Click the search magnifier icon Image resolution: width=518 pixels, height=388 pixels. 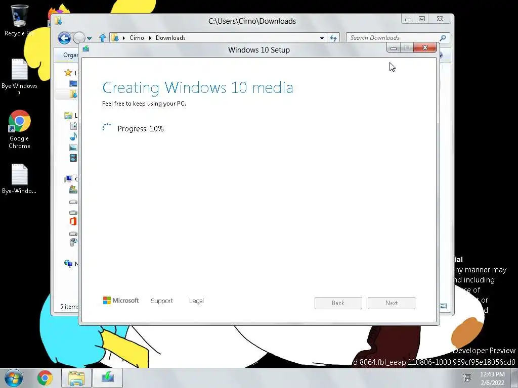coord(443,38)
